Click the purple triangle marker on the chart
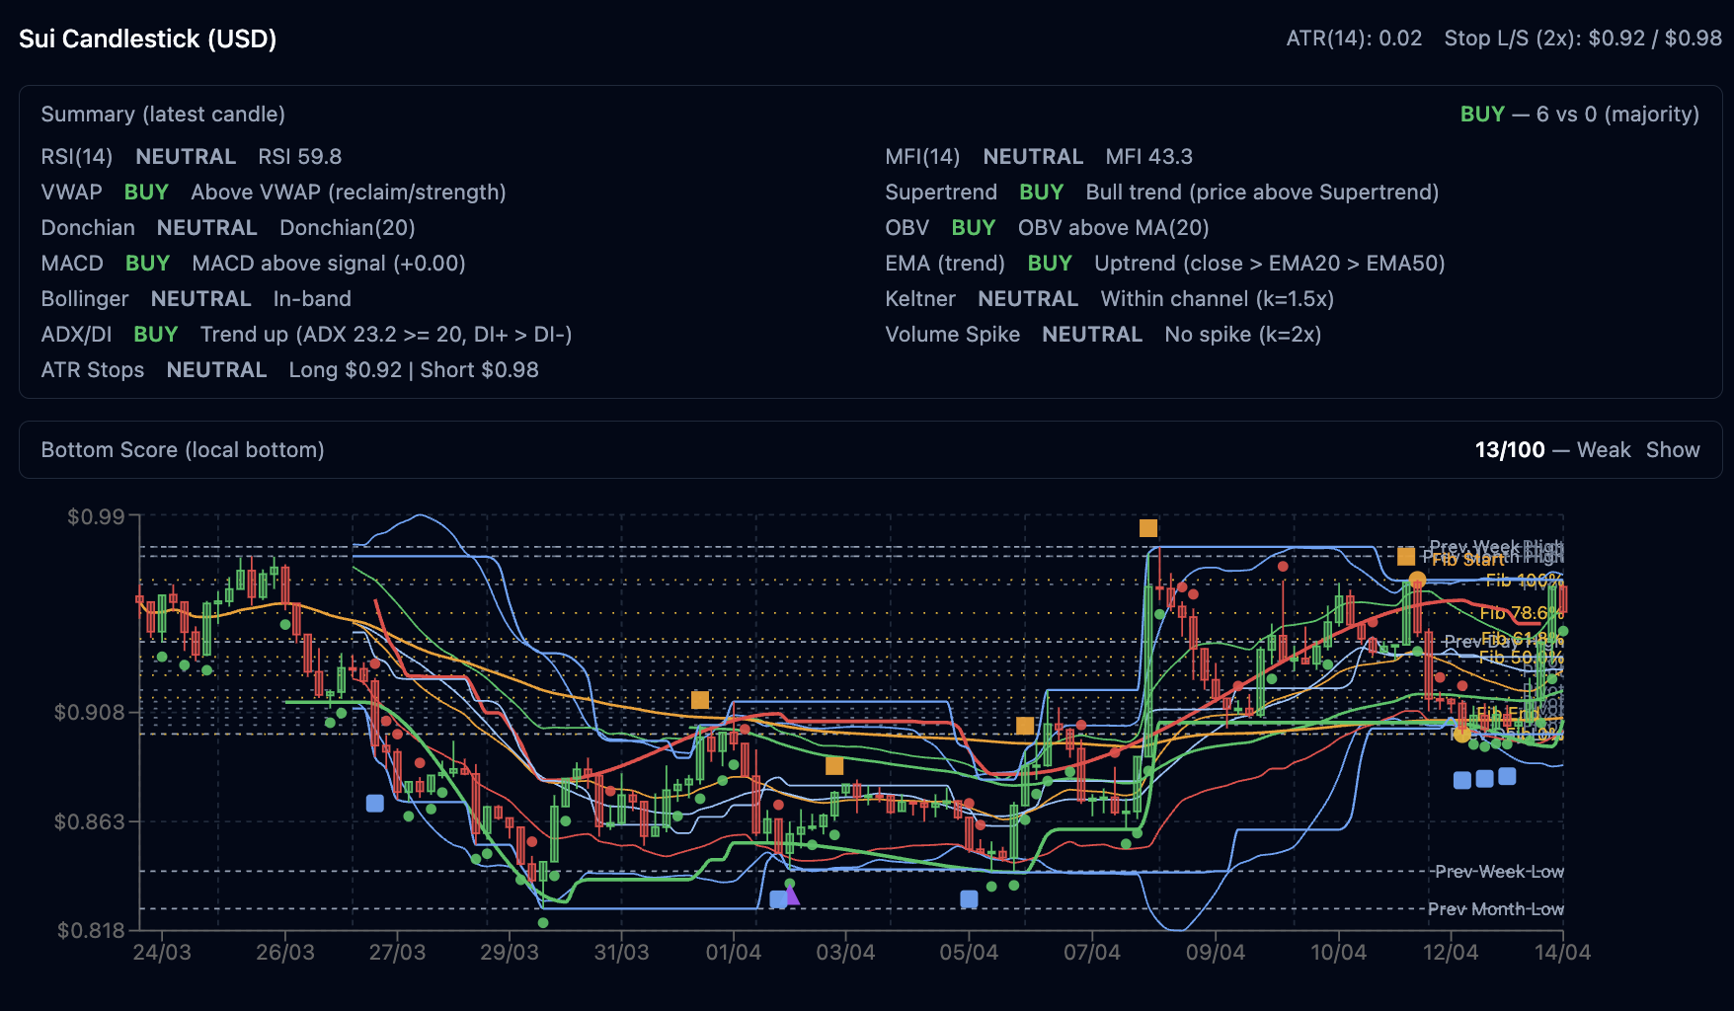The height and width of the screenshot is (1011, 1734). pyautogui.click(x=792, y=895)
